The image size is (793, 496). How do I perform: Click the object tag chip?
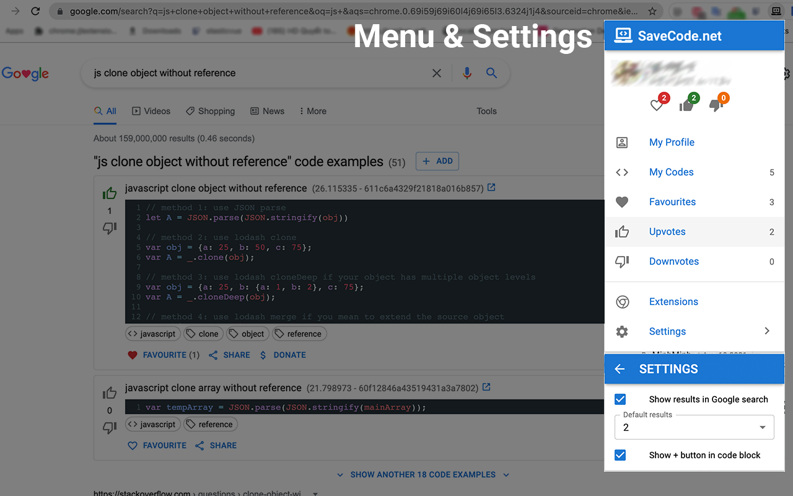[248, 334]
